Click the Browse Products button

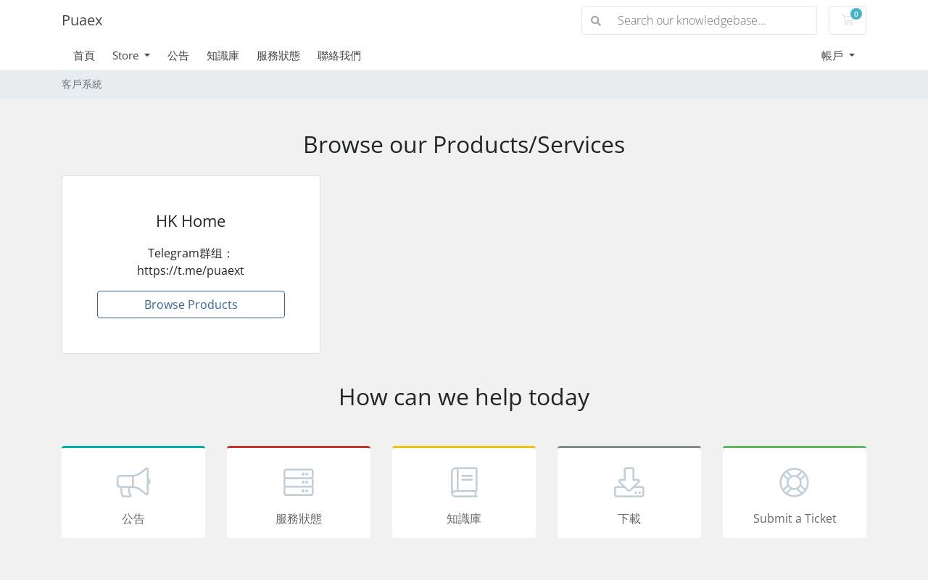click(x=191, y=304)
